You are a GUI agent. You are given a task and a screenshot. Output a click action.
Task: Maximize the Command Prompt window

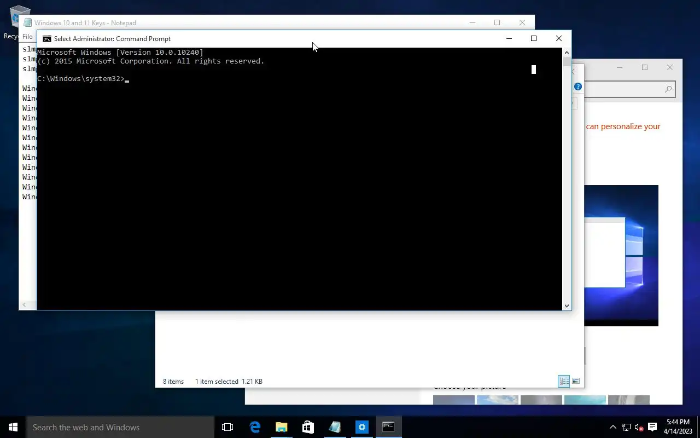pyautogui.click(x=534, y=38)
